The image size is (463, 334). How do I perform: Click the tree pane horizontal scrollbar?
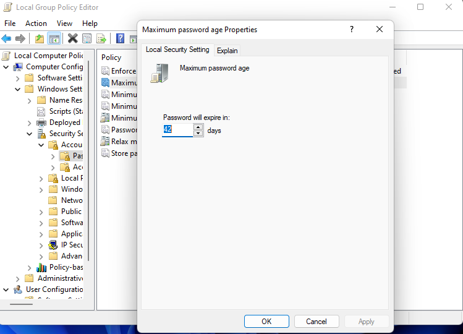pyautogui.click(x=21, y=304)
